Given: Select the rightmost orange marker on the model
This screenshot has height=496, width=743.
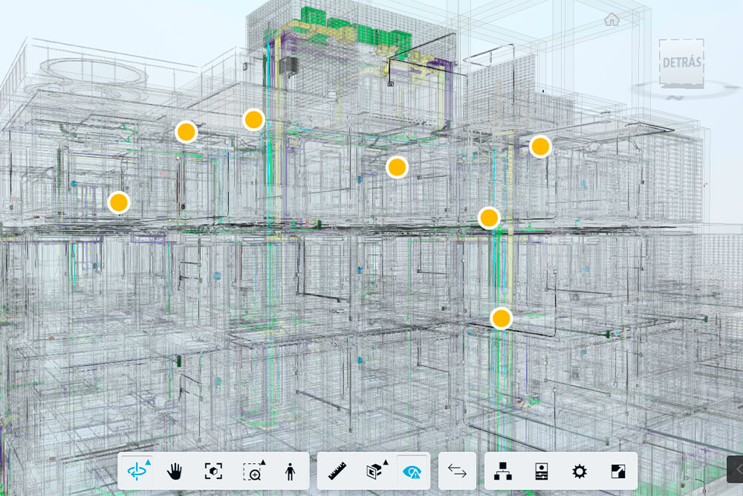Looking at the screenshot, I should click(x=540, y=146).
